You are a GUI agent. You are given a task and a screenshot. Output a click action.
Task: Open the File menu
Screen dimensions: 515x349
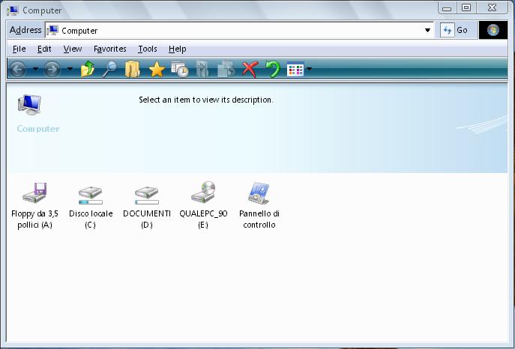click(x=19, y=49)
